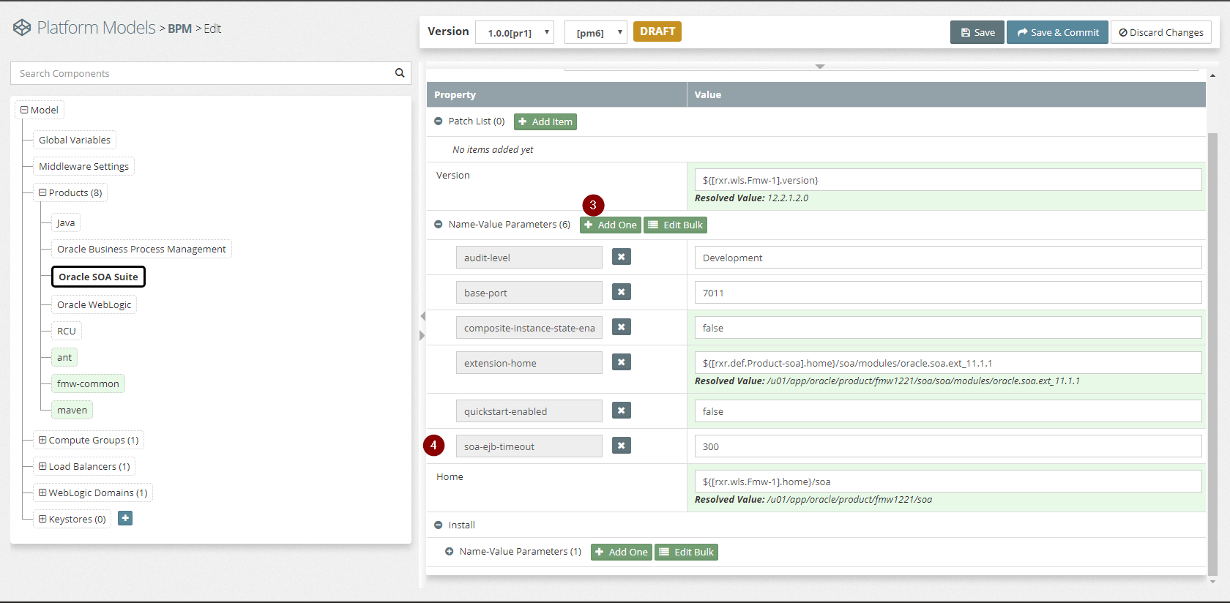Screen dimensions: 1230x603
Task: Add a new keystore with plus icon
Action: [125, 518]
